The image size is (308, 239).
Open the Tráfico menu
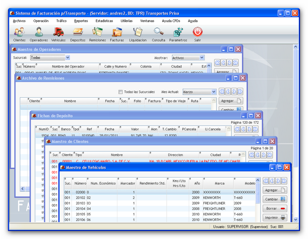(x=61, y=21)
